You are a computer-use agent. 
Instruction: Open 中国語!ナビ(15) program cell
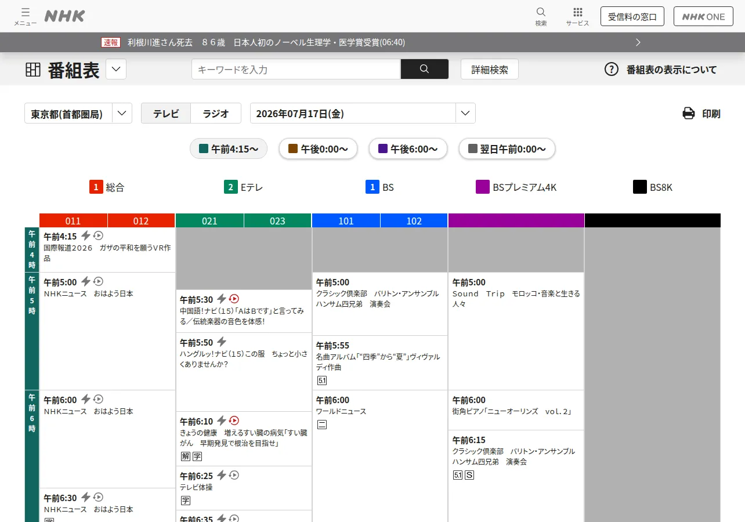pyautogui.click(x=244, y=311)
